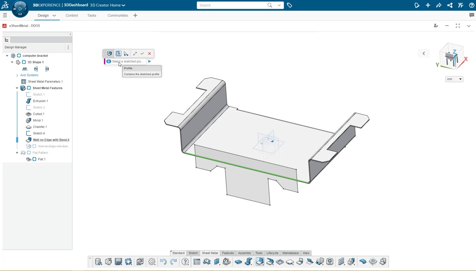Select Cutout.1 feature in the tree
The image size is (476, 271).
tap(38, 114)
